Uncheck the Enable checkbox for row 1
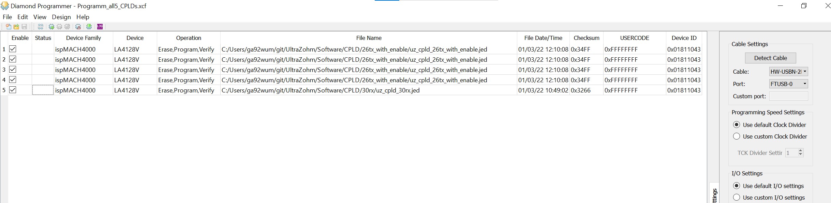The width and height of the screenshot is (831, 203). point(13,49)
